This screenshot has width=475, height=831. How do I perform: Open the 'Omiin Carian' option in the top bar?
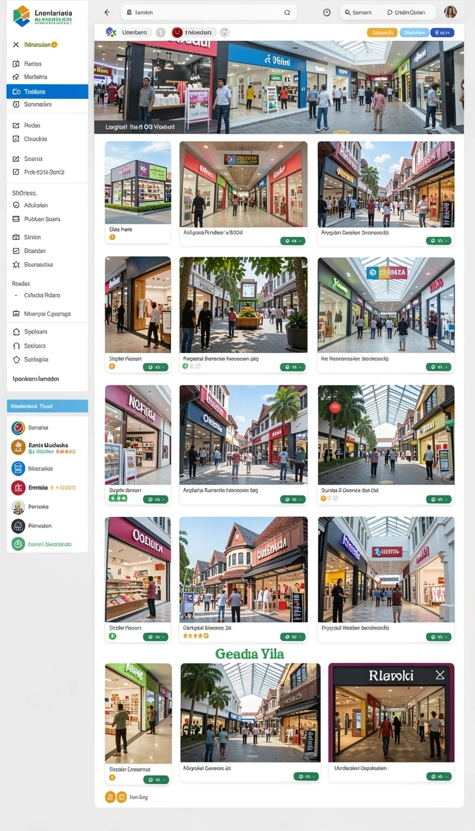pyautogui.click(x=406, y=12)
